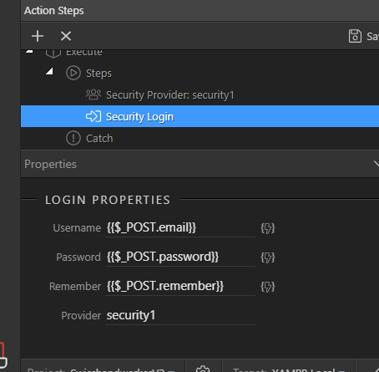
Task: Add a new action step with plus icon
Action: pos(38,36)
